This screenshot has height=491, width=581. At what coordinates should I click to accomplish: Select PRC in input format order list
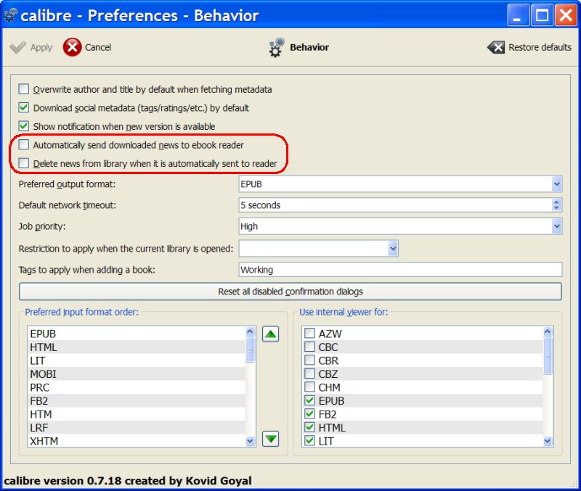coord(137,387)
